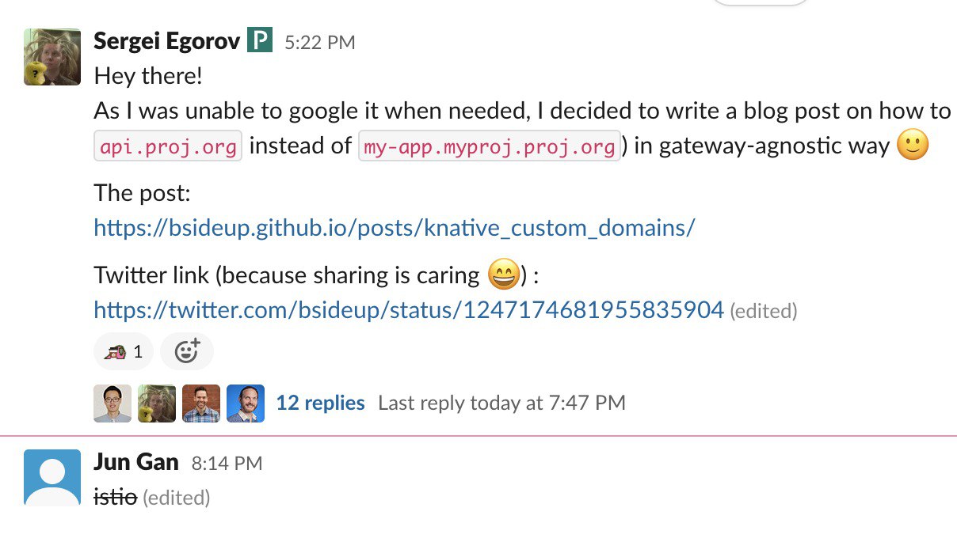Click the green P badge beside Sergei's name
The height and width of the screenshot is (538, 957).
pos(259,40)
